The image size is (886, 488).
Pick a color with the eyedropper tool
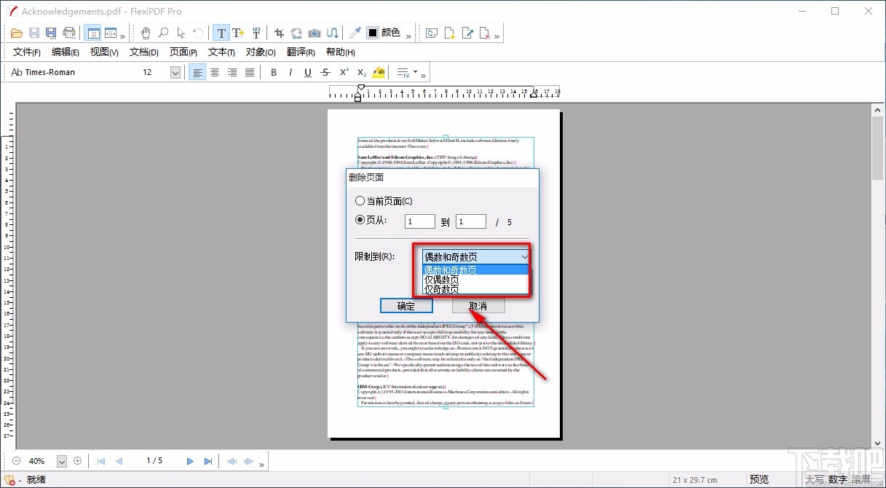point(355,33)
